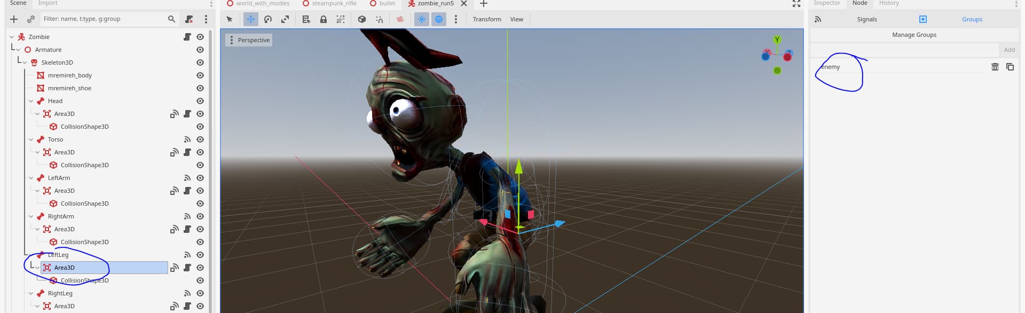1025x313 pixels.
Task: Open the world_with_modles scene tab
Action: (x=258, y=3)
